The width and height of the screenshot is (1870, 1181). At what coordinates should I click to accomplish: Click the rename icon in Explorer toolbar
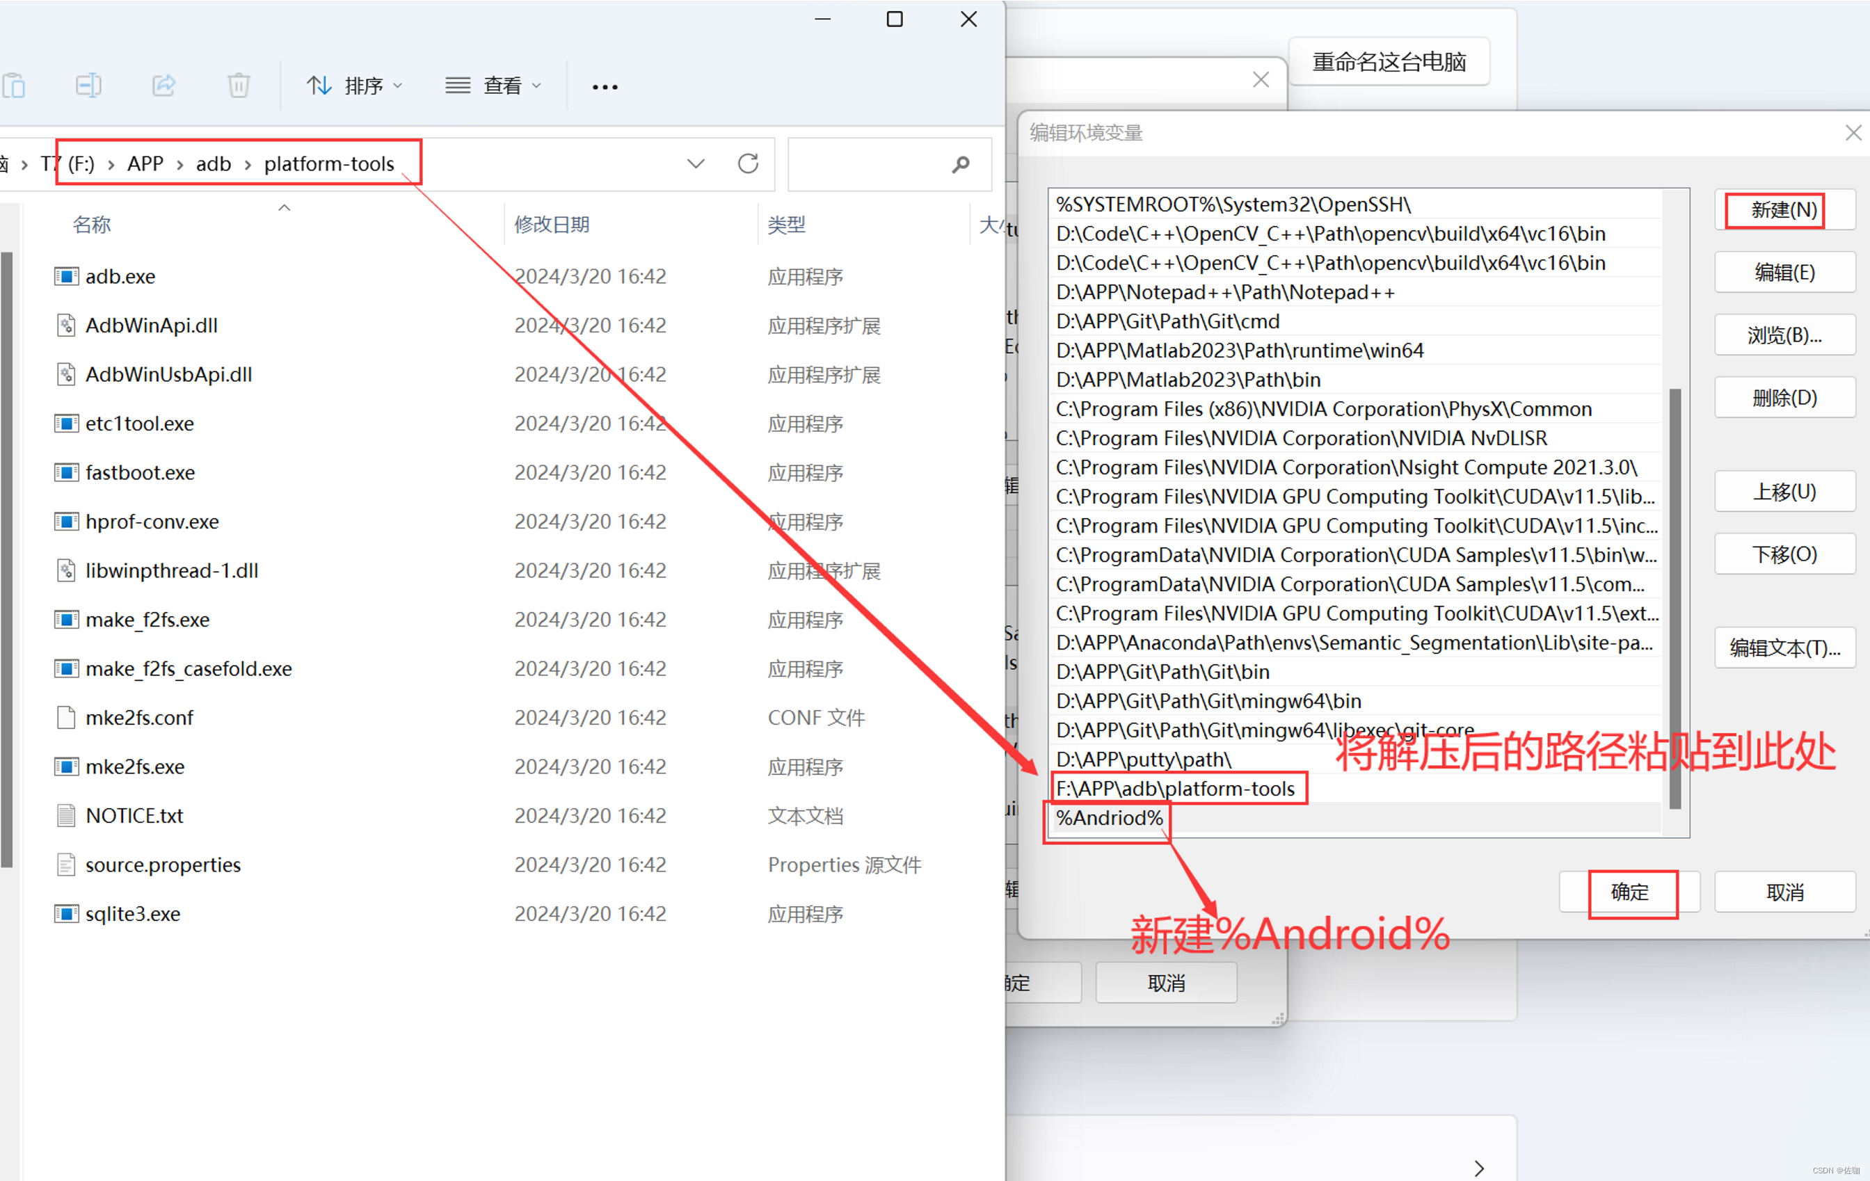[x=88, y=86]
